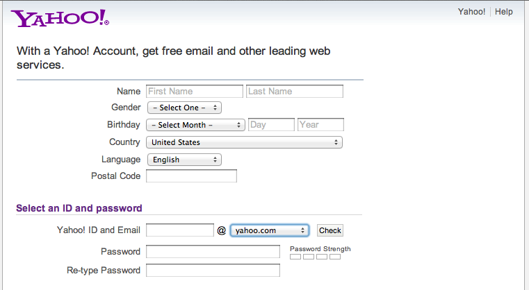Click the Yahoo! ID text field
The height and width of the screenshot is (290, 529).
pos(180,230)
